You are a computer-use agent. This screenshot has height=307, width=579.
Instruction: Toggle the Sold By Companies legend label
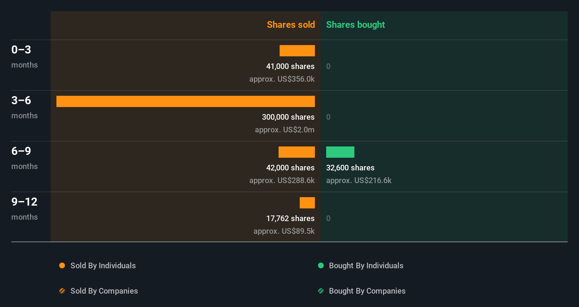point(104,291)
